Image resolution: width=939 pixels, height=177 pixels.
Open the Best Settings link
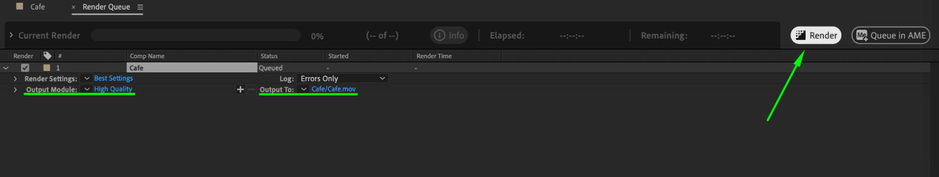(x=113, y=78)
